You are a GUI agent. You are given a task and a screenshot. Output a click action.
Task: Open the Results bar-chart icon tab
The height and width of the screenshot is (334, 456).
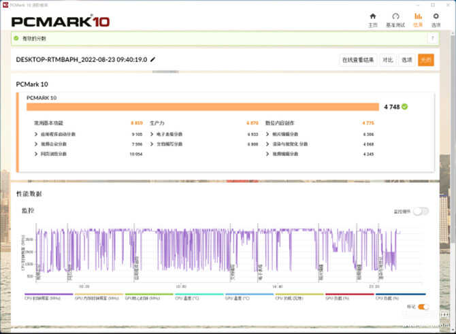tap(418, 16)
